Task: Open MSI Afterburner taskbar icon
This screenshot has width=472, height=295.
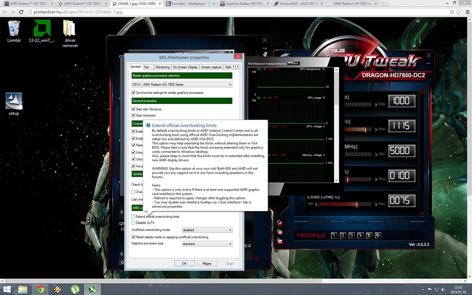Action: (92, 289)
